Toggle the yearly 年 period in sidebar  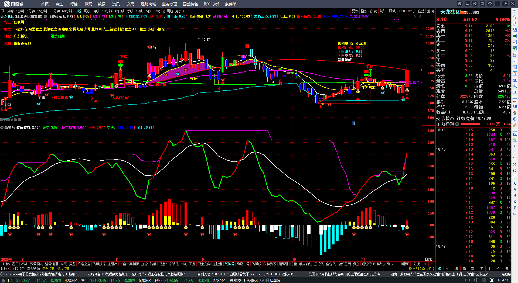click(x=514, y=214)
